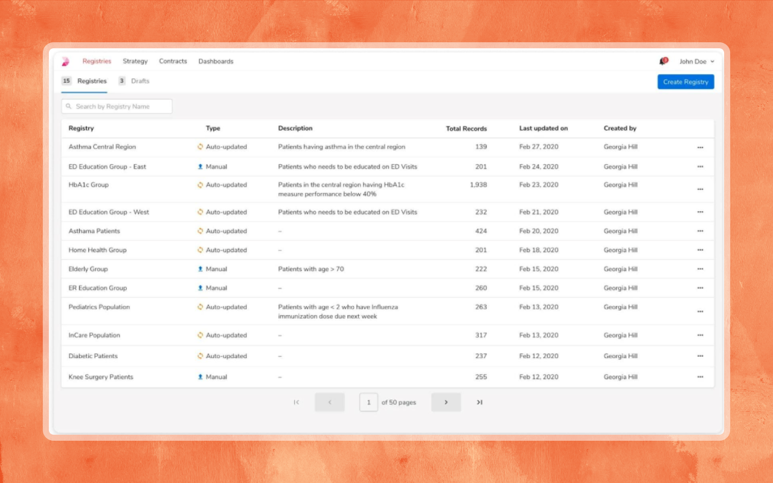Screen dimensions: 773x483
Task: Open more options for Asthma Central Region
Action: tap(700, 147)
